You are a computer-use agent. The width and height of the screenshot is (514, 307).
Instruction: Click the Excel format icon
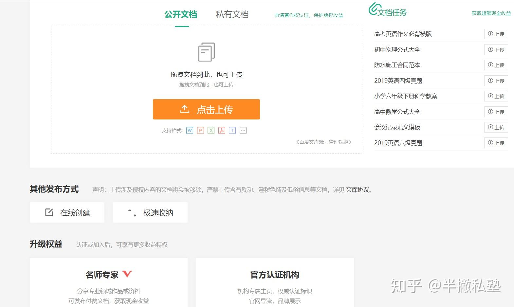point(211,131)
